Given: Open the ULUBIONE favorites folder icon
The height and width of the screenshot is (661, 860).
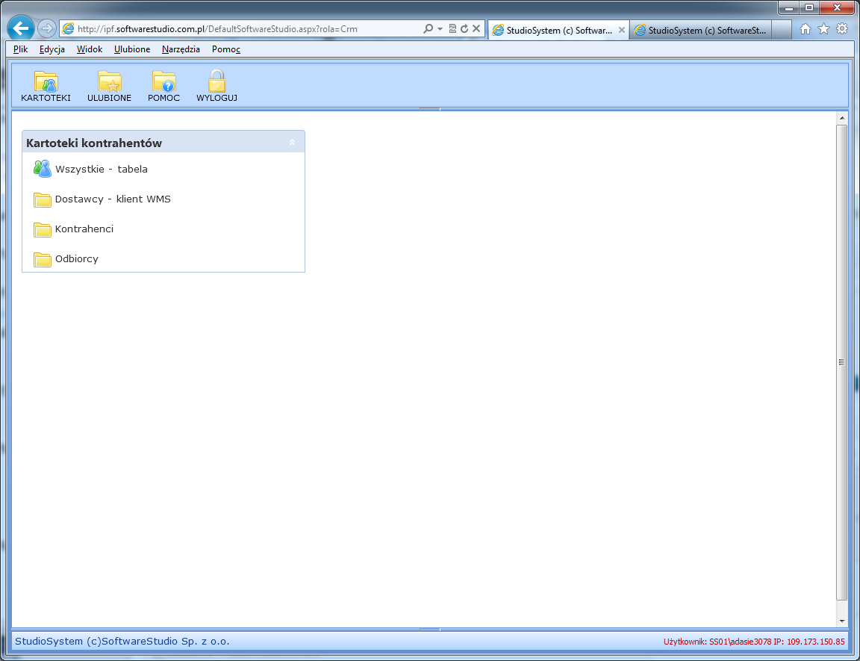Looking at the screenshot, I should (x=109, y=82).
